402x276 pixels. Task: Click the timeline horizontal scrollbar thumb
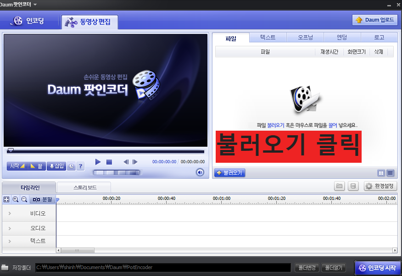78,250
